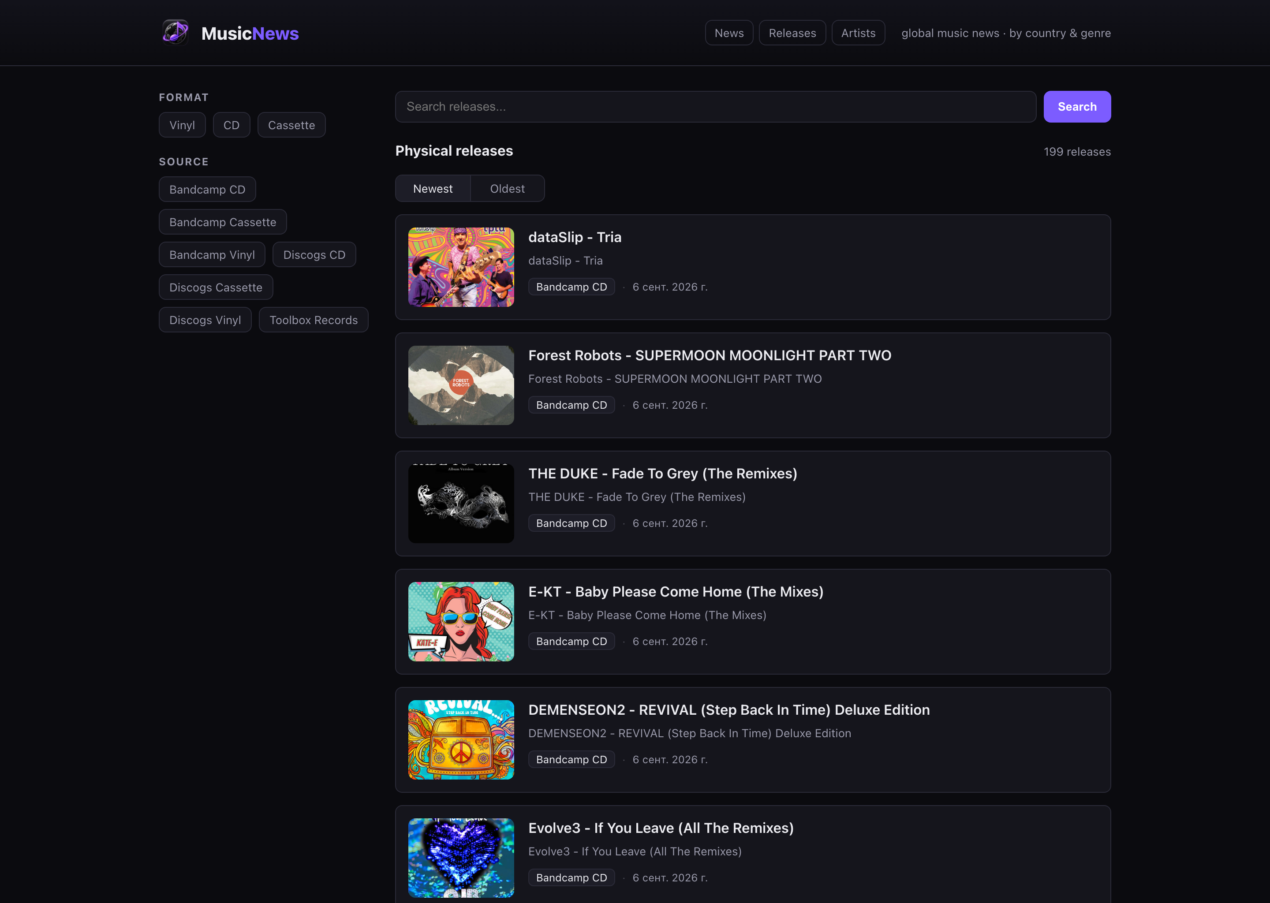Open the E-KT pop-art cover thumbnail
Viewport: 1270px width, 903px height.
point(461,622)
